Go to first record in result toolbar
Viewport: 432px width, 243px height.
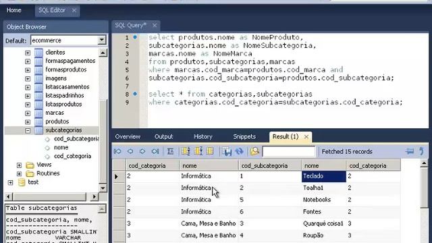(118, 151)
